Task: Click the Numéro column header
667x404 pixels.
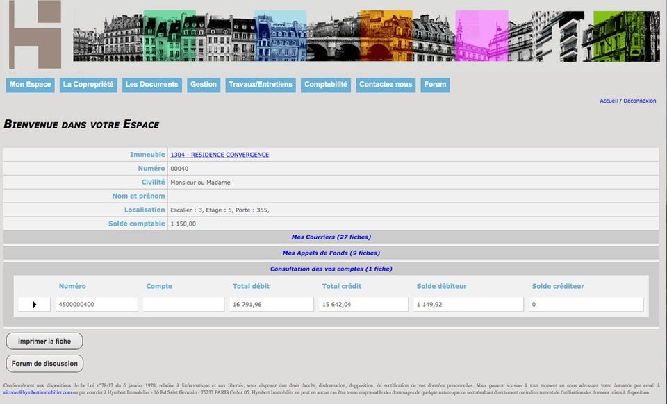Action: [x=72, y=286]
